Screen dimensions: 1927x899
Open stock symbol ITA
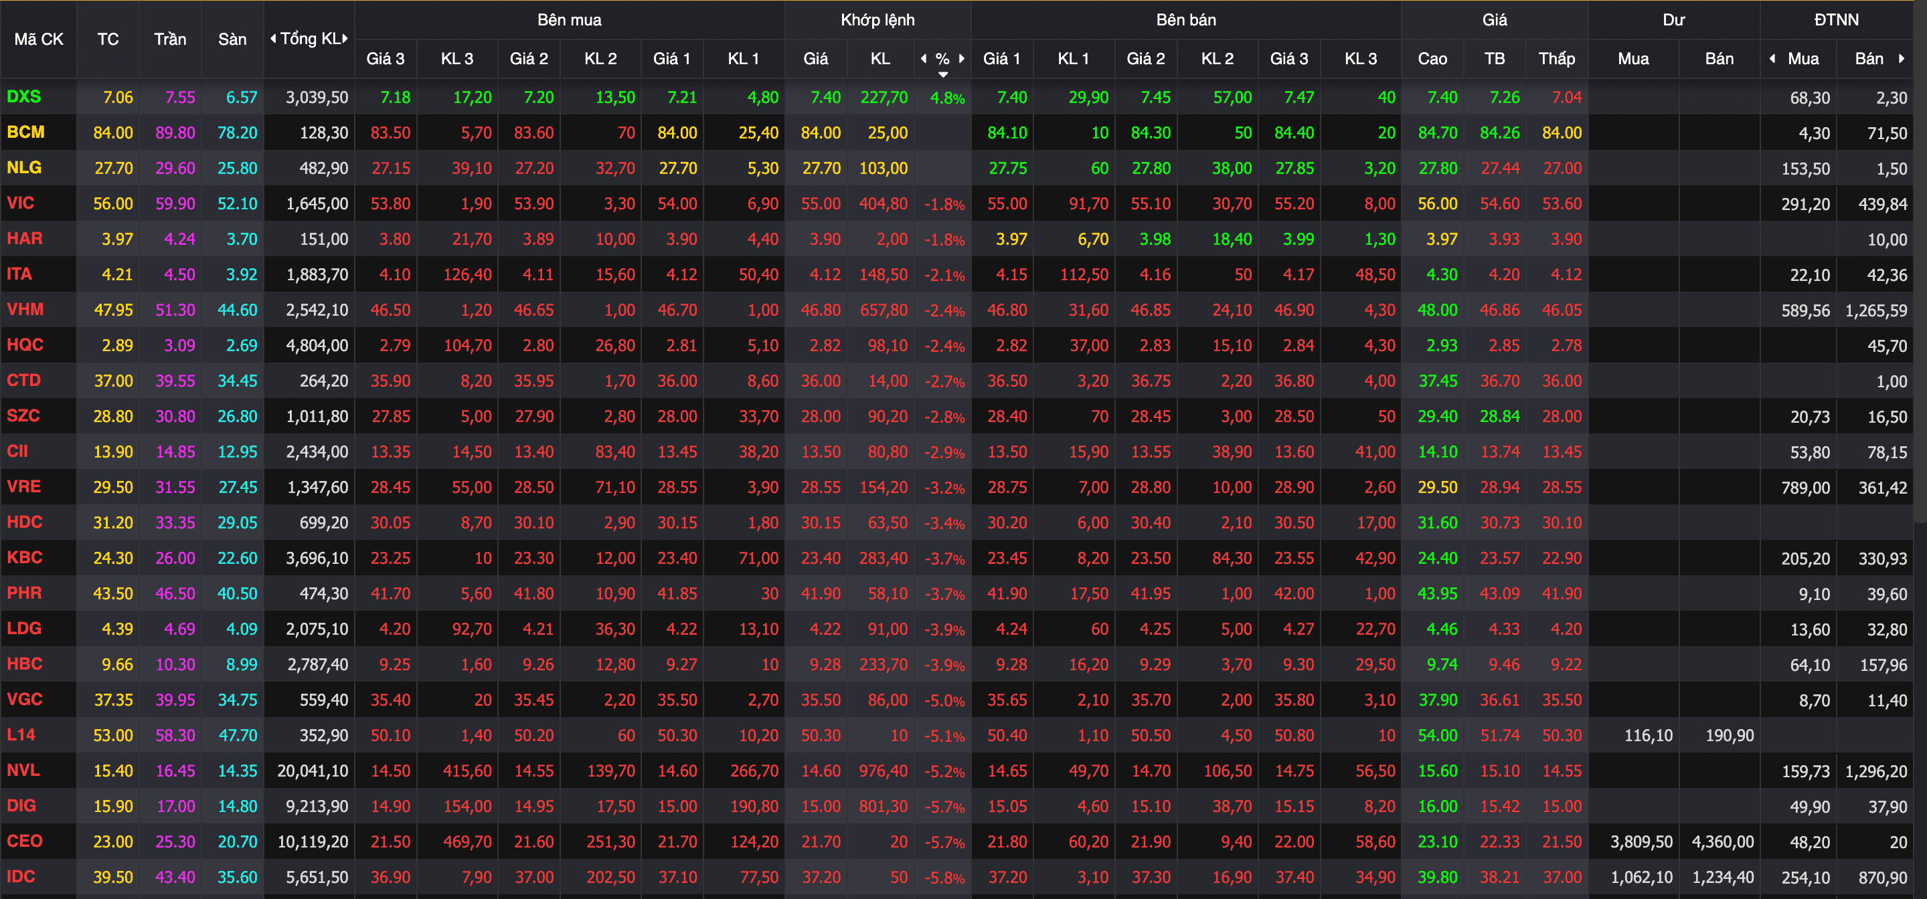click(x=19, y=274)
